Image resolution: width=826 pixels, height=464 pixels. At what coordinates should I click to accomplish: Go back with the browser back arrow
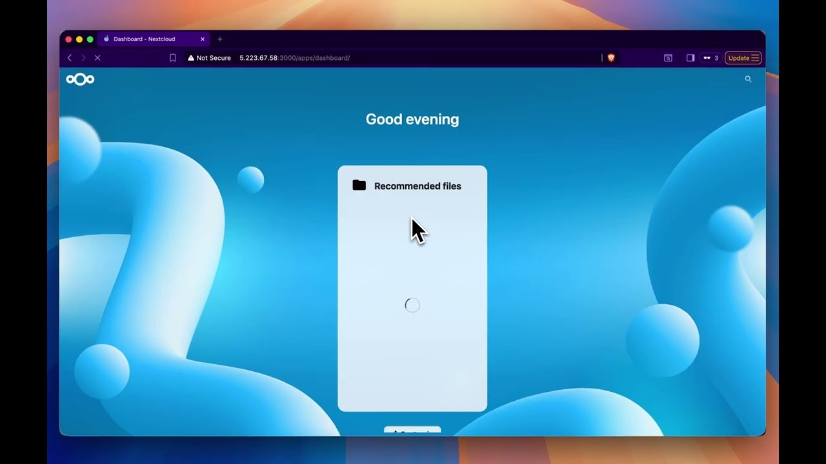70,58
